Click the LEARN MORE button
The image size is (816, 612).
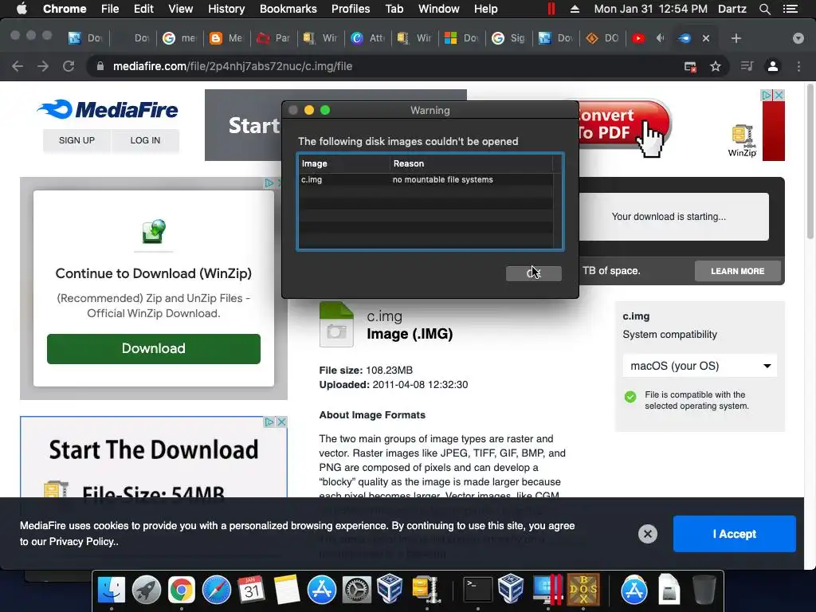pyautogui.click(x=737, y=271)
